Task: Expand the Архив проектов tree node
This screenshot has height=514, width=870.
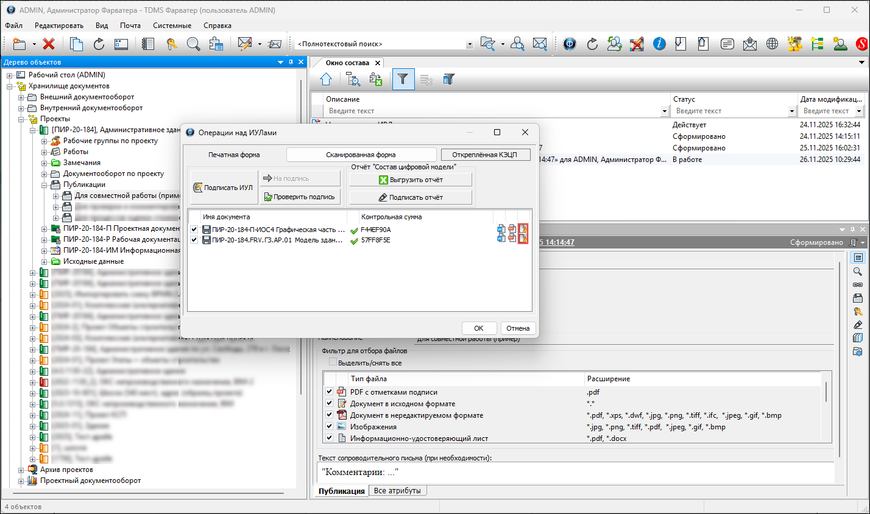Action: tap(21, 470)
